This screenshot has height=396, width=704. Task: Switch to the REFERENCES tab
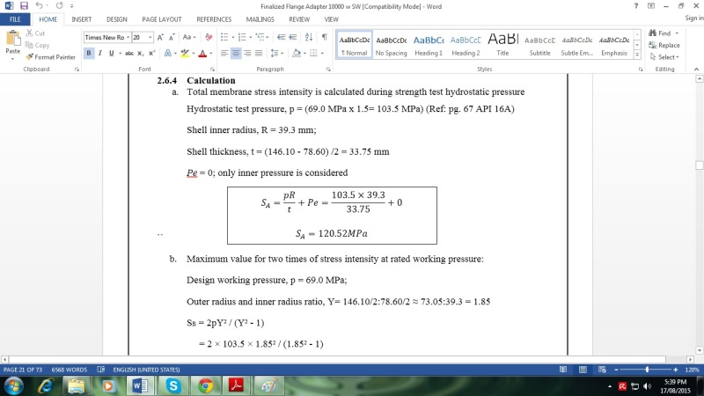click(214, 19)
